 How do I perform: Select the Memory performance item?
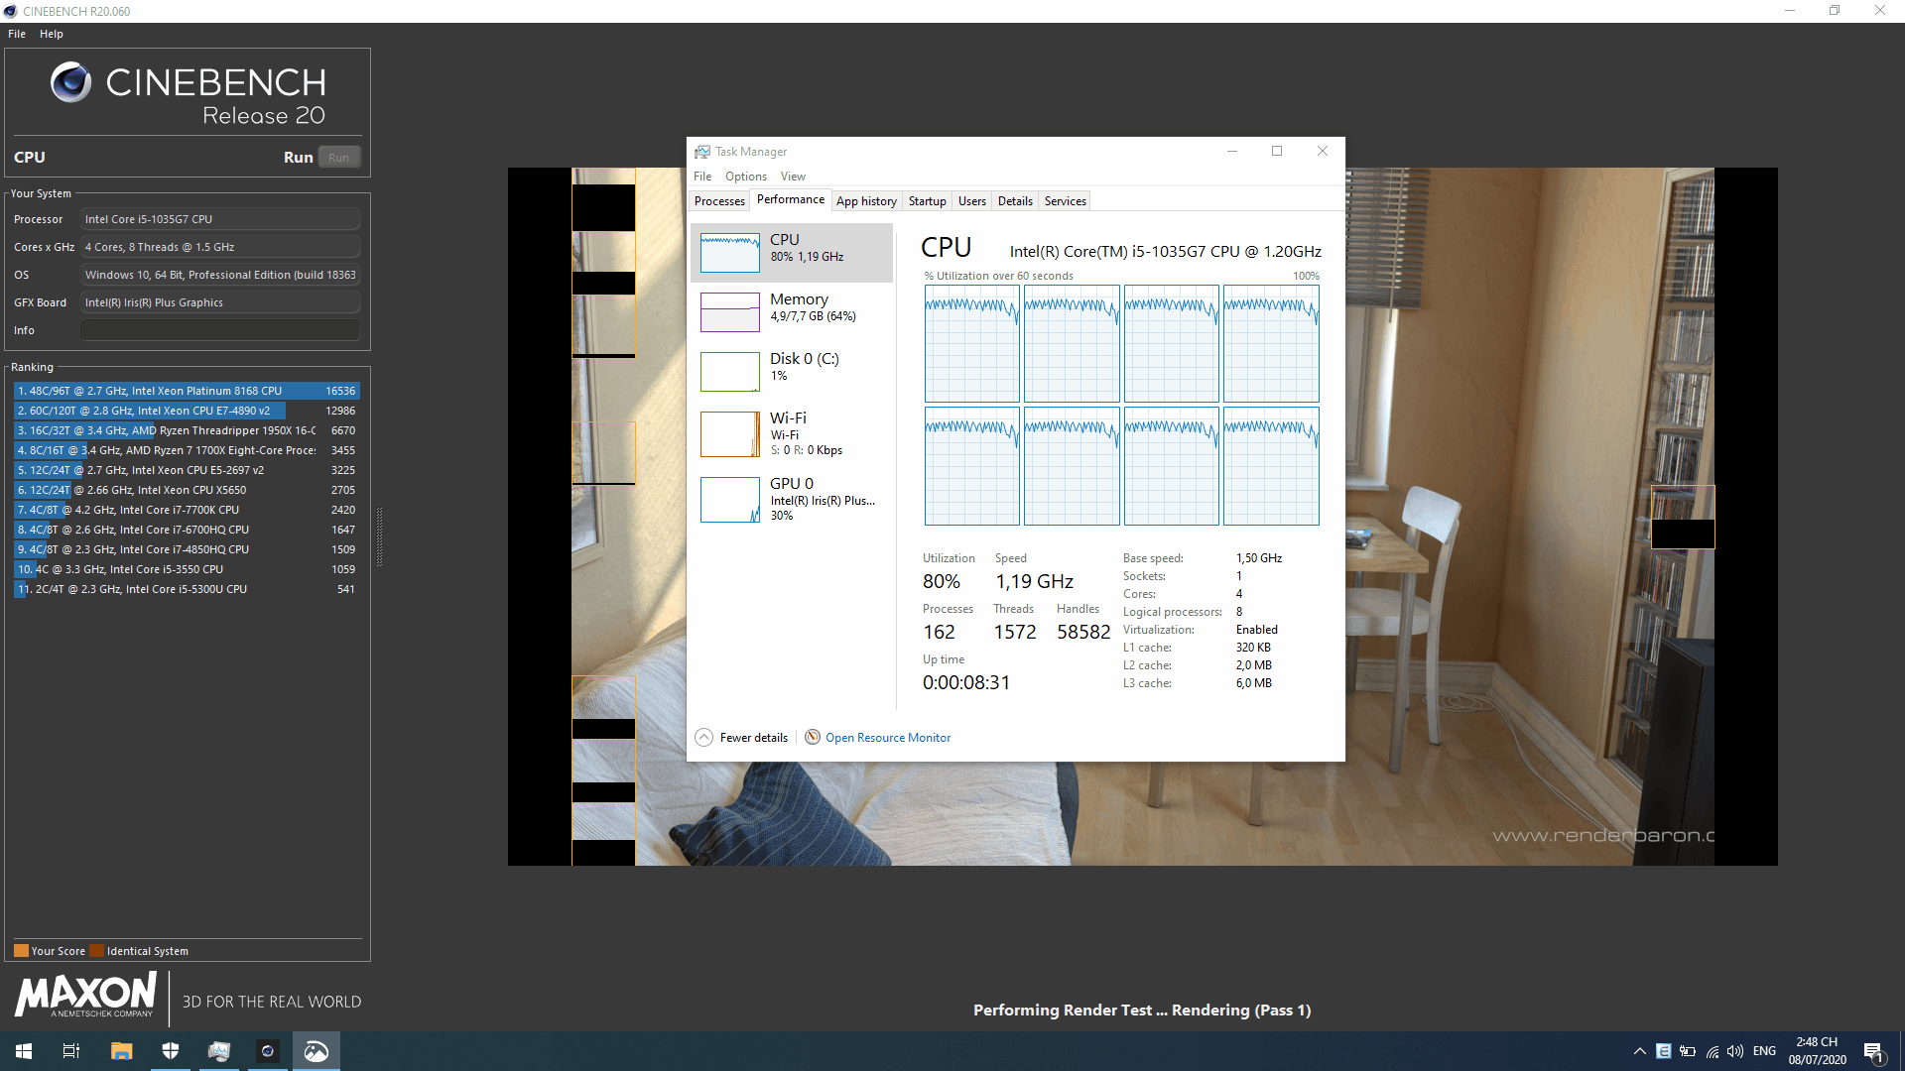[792, 312]
